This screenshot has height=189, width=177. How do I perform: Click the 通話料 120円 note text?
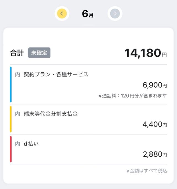132,96
